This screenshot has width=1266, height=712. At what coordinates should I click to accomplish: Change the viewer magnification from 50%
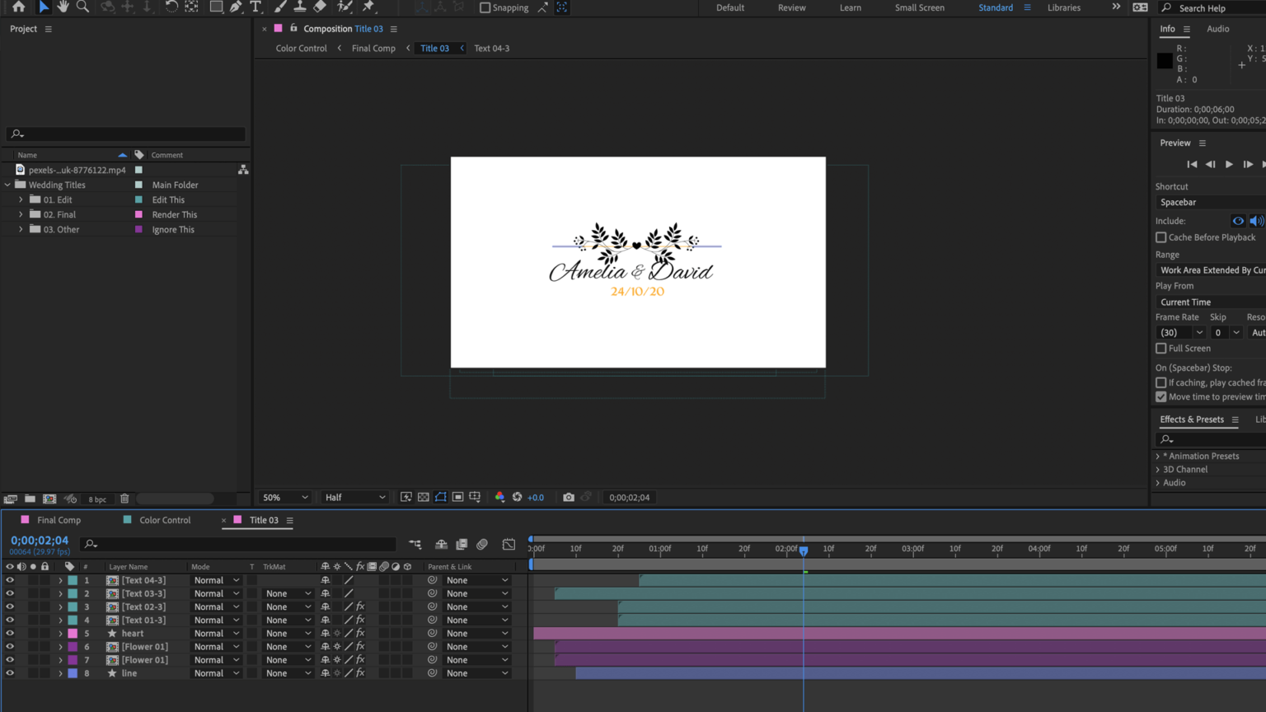(284, 497)
